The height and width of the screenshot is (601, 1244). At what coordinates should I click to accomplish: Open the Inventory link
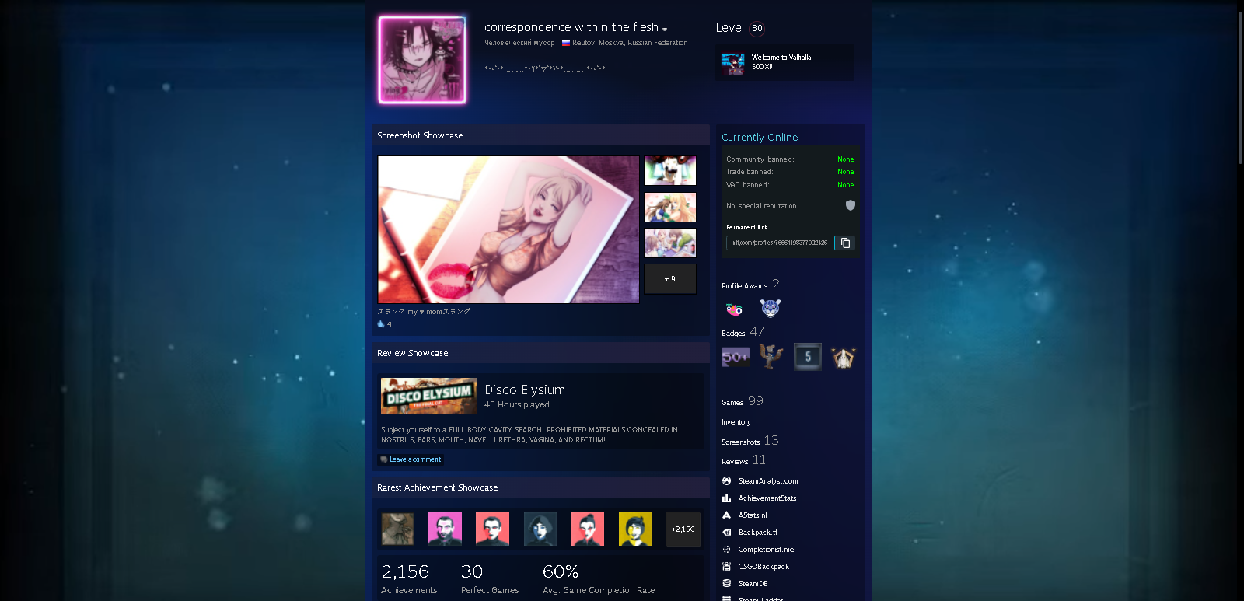[x=736, y=422]
